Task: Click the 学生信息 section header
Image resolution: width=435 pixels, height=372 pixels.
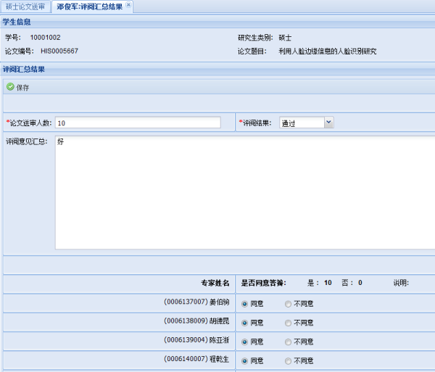Action: point(17,22)
